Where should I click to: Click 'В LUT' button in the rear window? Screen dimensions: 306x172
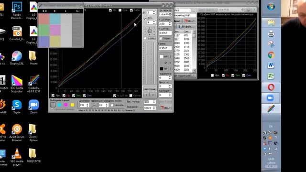tap(189, 21)
